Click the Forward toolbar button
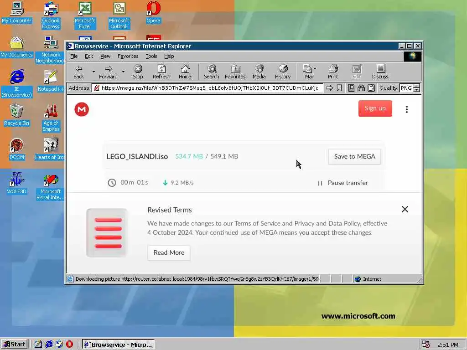Image resolution: width=467 pixels, height=350 pixels. tap(108, 72)
